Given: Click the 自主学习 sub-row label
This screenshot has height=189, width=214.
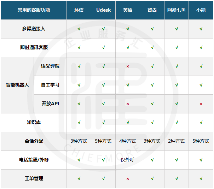Looking at the screenshot, I should tap(50, 85).
